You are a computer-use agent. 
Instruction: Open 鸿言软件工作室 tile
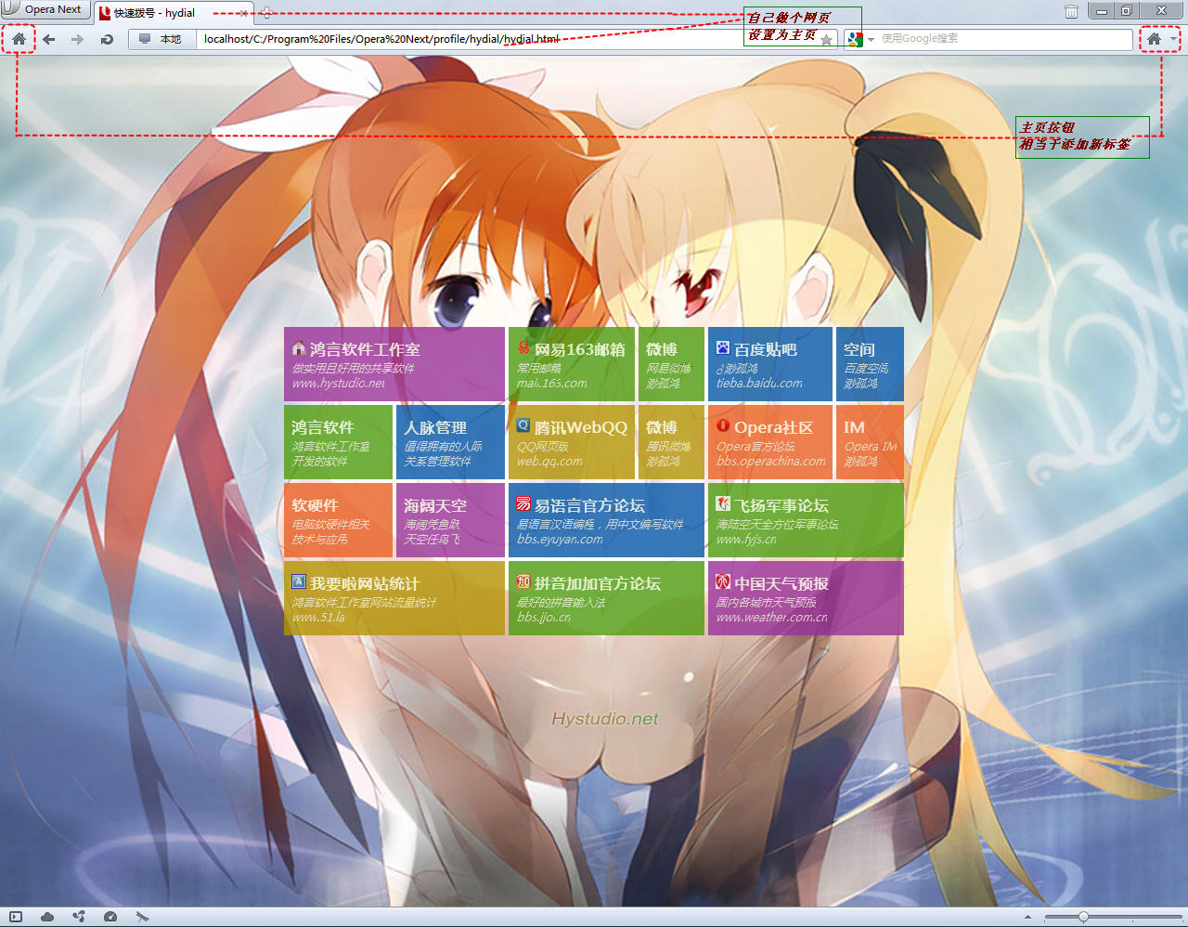394,364
